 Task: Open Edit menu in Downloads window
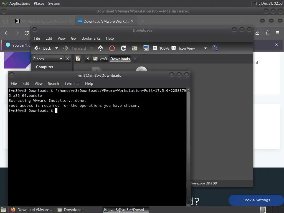point(49,38)
